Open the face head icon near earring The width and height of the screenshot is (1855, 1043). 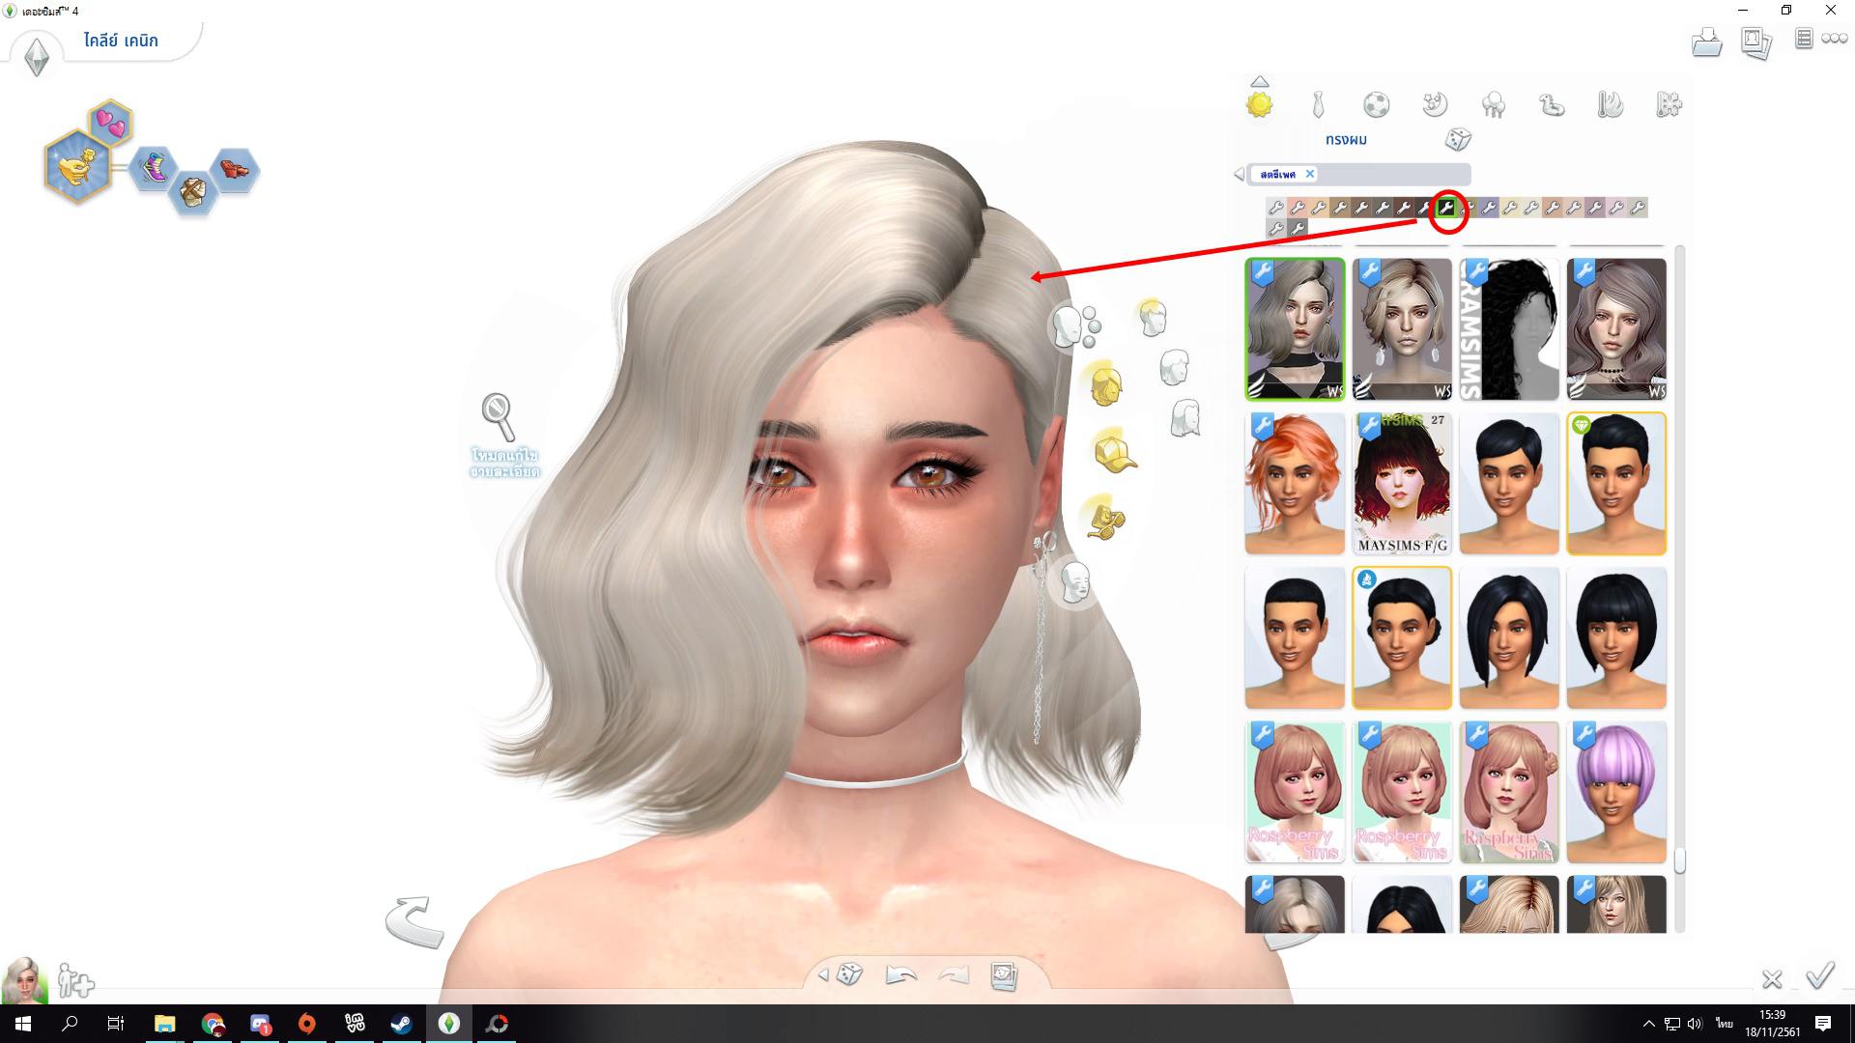click(x=1075, y=583)
